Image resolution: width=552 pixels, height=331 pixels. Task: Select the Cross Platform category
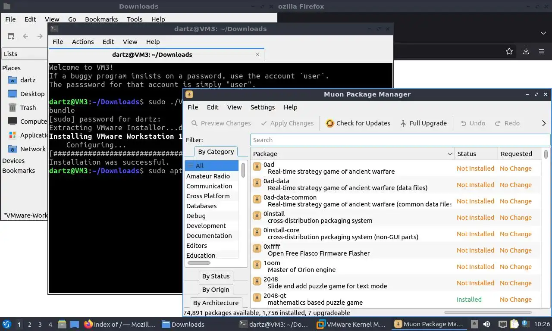pyautogui.click(x=212, y=196)
